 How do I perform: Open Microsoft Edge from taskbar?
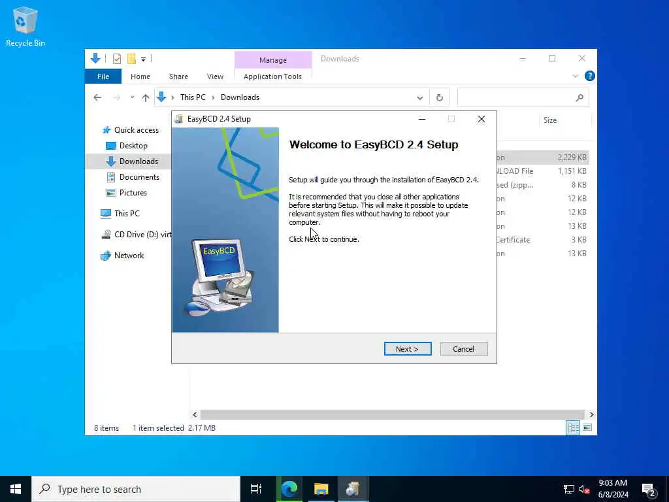pos(289,489)
